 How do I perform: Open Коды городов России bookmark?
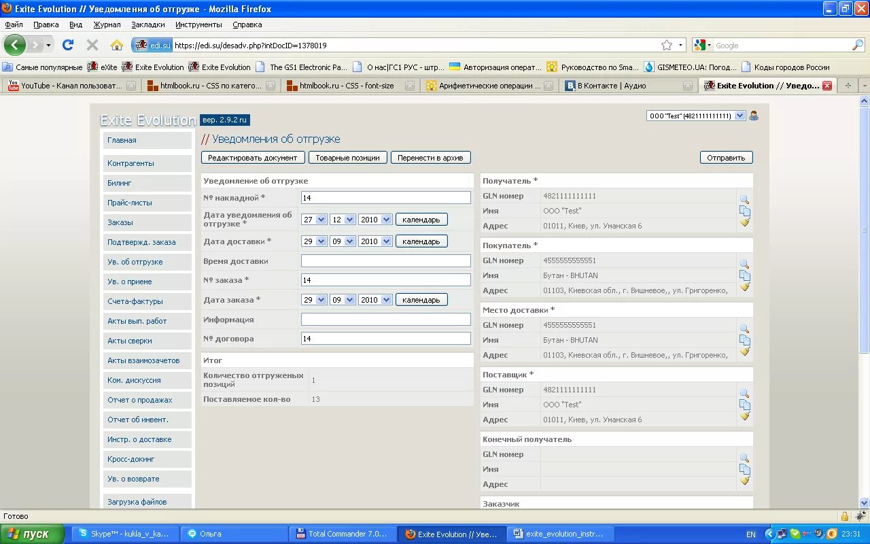pos(786,67)
